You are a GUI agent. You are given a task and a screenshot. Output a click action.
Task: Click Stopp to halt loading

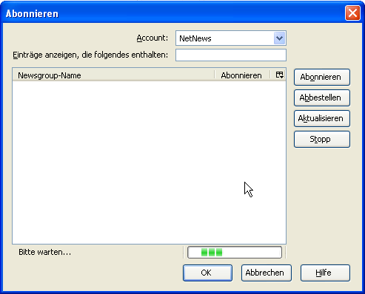point(322,139)
